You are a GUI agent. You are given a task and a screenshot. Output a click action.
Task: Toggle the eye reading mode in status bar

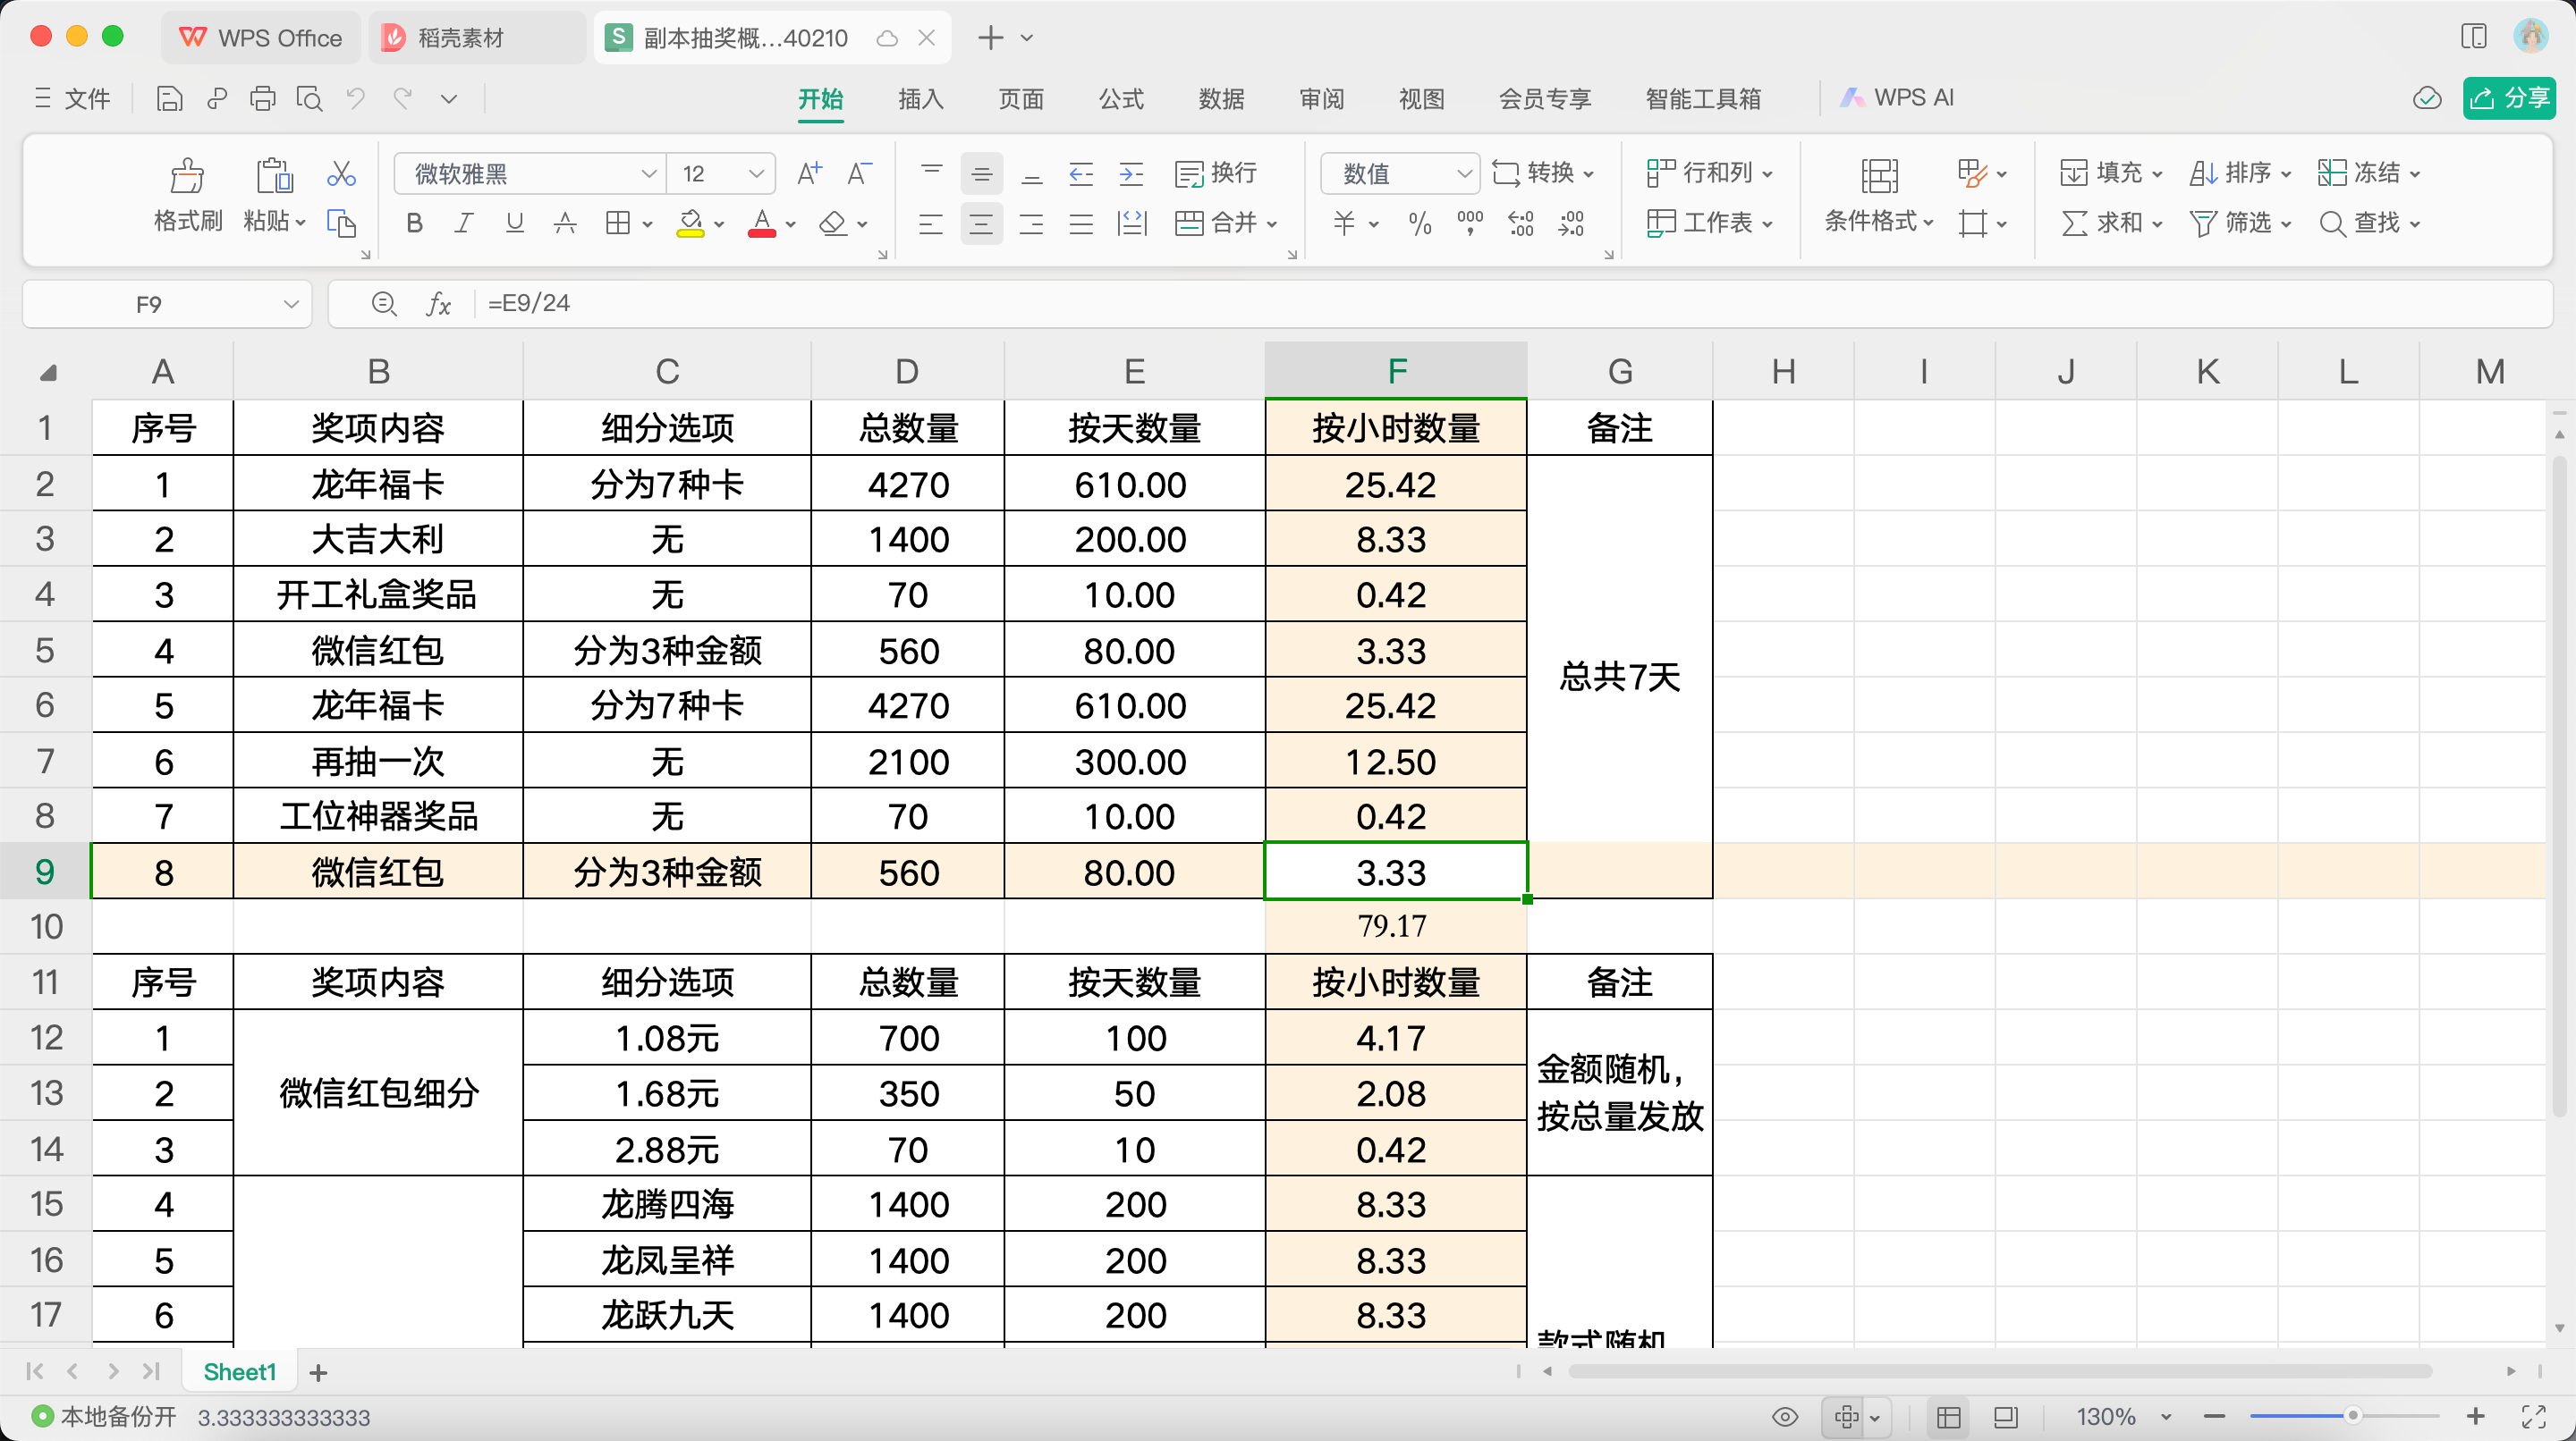pos(1785,1417)
